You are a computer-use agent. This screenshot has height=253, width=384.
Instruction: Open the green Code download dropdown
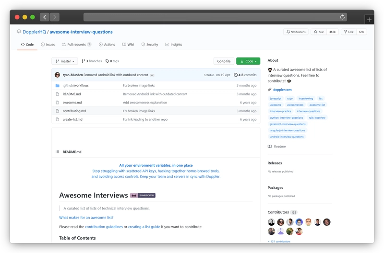[248, 61]
